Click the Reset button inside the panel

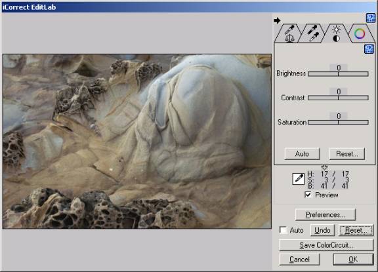347,154
